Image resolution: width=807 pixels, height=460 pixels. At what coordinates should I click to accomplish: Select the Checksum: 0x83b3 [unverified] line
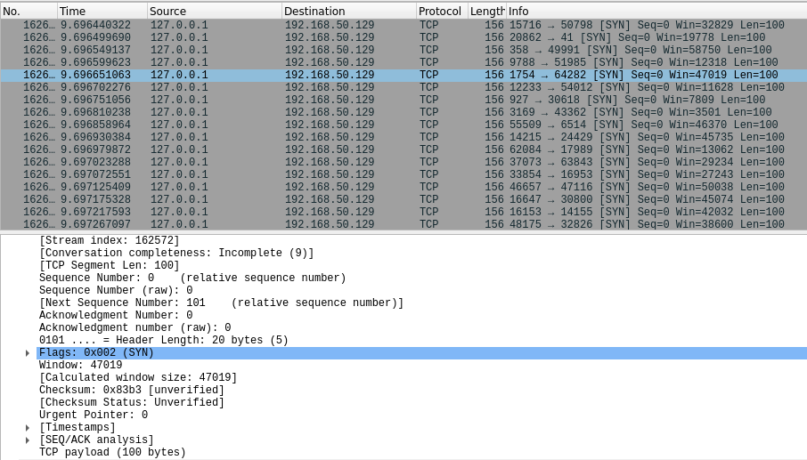[132, 390]
